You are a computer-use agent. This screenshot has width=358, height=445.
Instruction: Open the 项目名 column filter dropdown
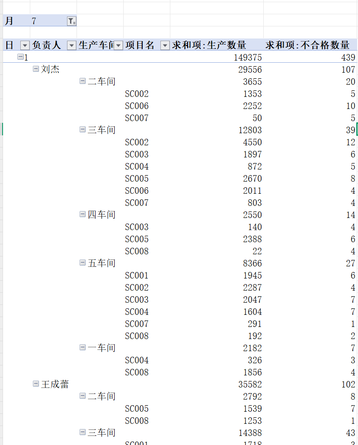click(x=165, y=45)
